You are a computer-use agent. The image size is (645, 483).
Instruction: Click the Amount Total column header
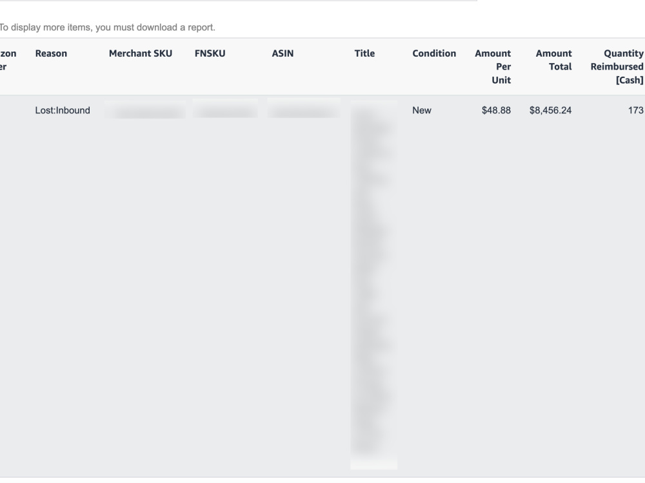553,60
